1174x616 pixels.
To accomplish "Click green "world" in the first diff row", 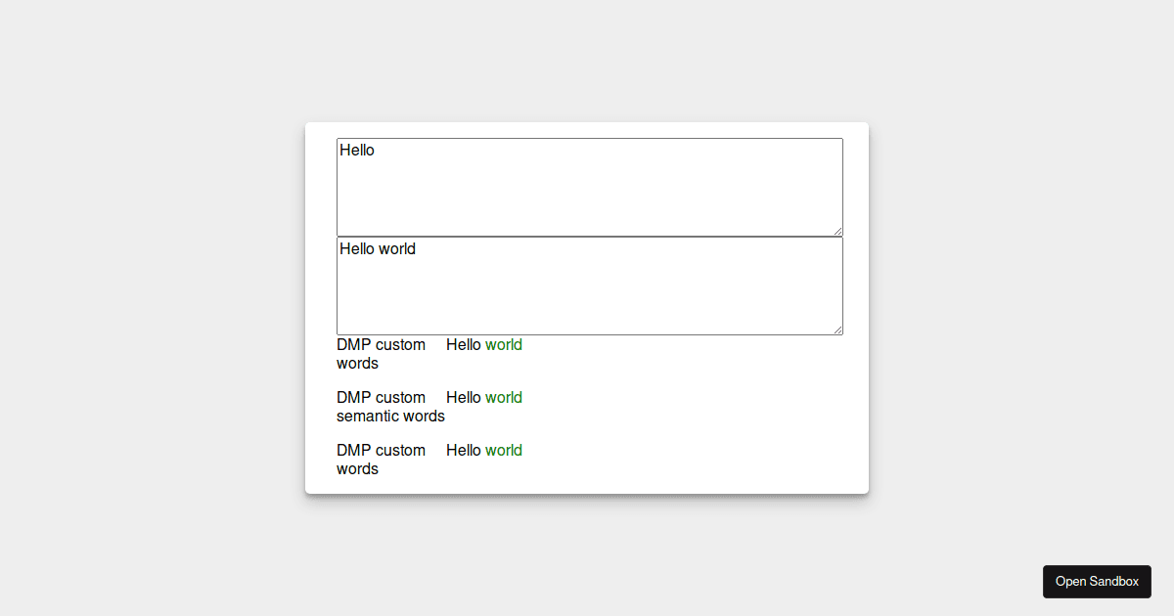I will point(504,345).
